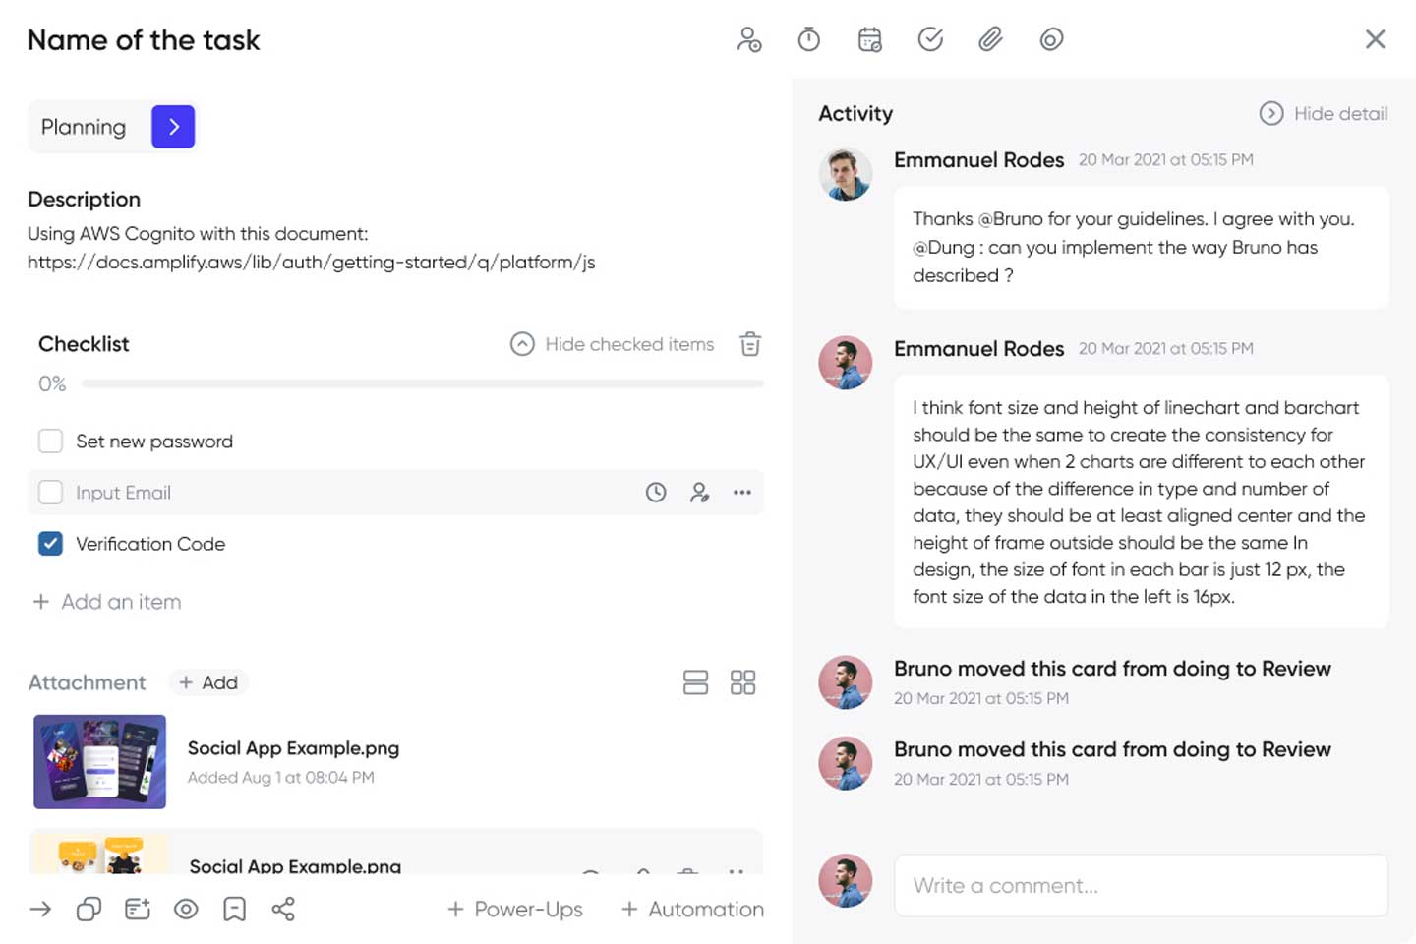Click the share icon in bottom toolbar
Image resolution: width=1416 pixels, height=944 pixels.
tap(283, 909)
